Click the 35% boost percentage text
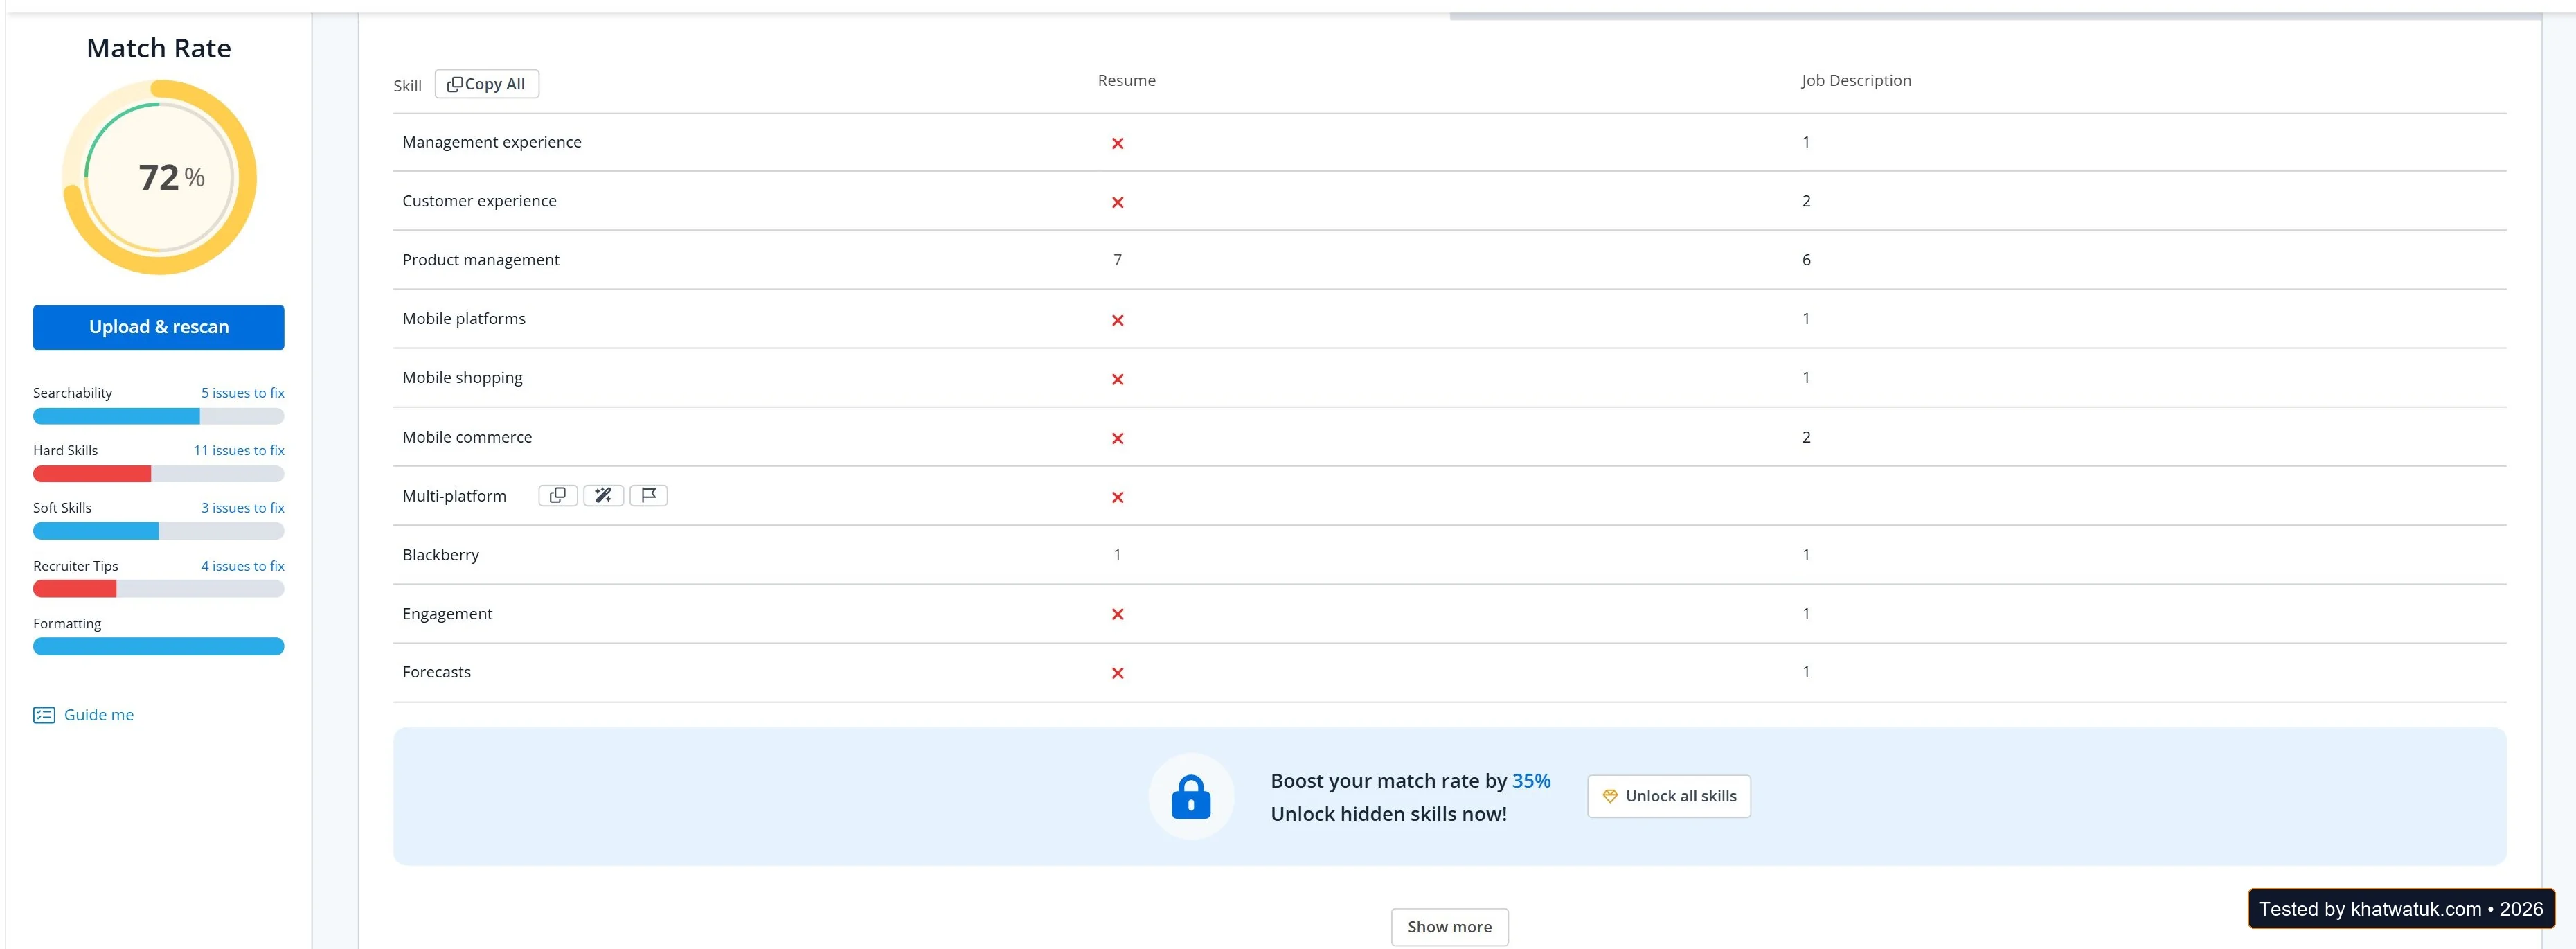This screenshot has width=2576, height=949. [1531, 781]
